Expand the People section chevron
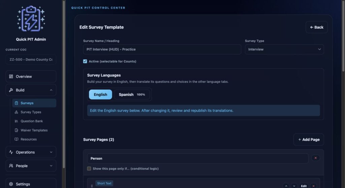The height and width of the screenshot is (188, 345). [x=51, y=166]
